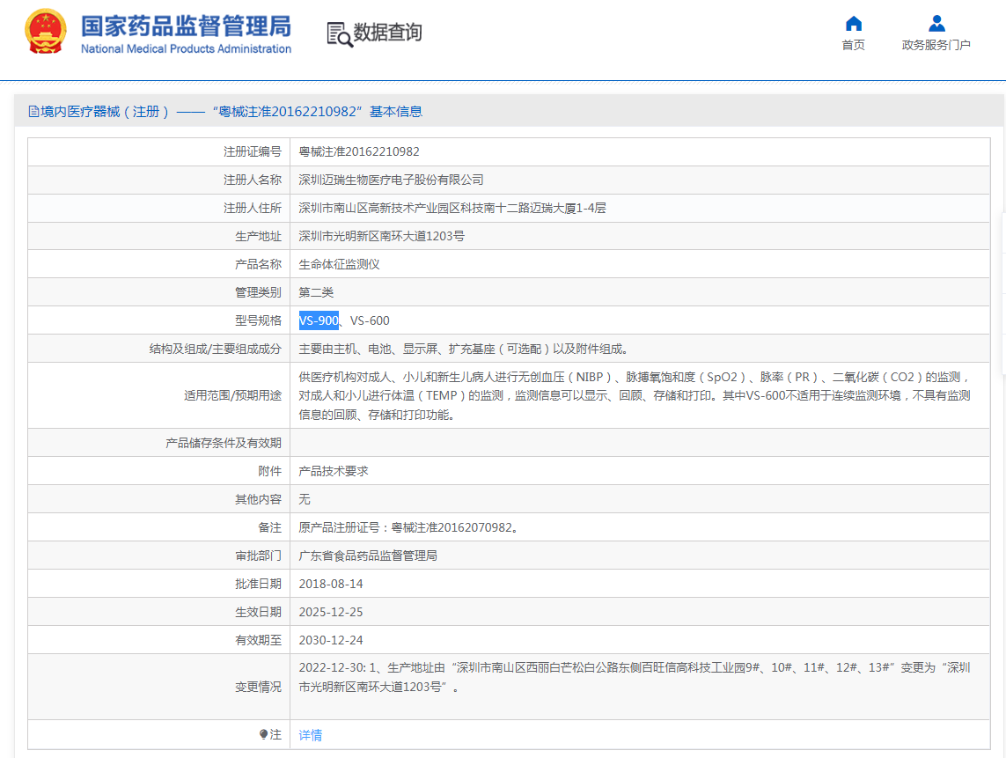Image resolution: width=1006 pixels, height=758 pixels.
Task: Click the 数据查询 heading text
Action: pyautogui.click(x=387, y=33)
